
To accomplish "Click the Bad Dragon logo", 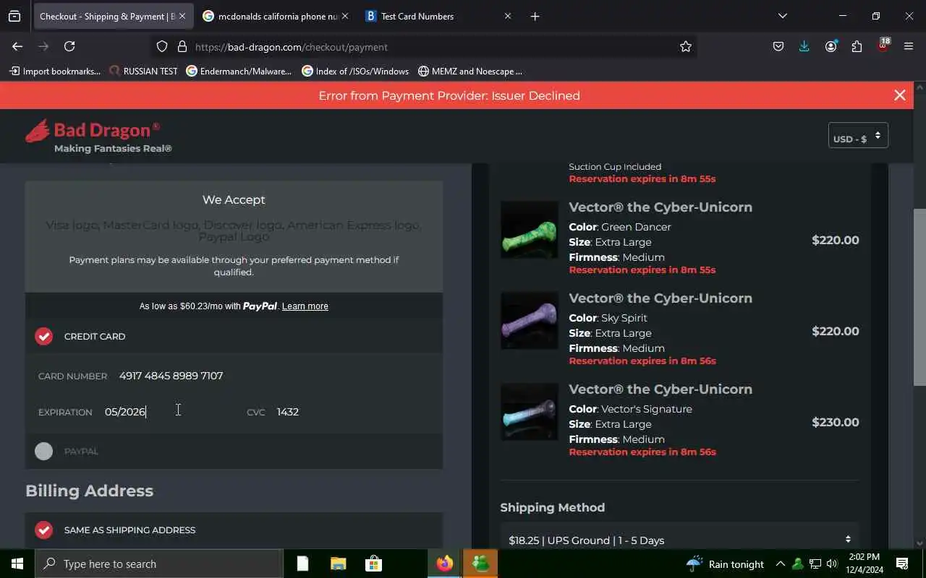I will coord(98,136).
